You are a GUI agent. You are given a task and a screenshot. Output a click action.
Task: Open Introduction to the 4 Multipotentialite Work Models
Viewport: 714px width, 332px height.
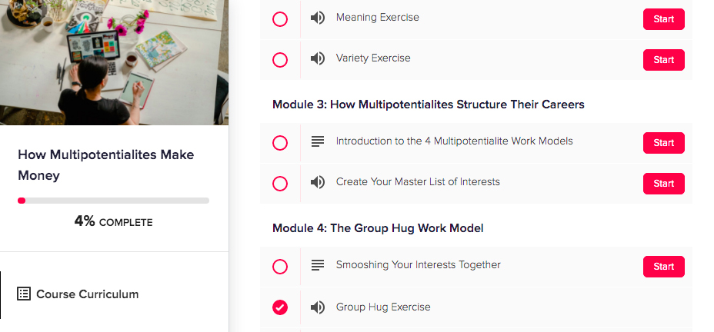(454, 141)
